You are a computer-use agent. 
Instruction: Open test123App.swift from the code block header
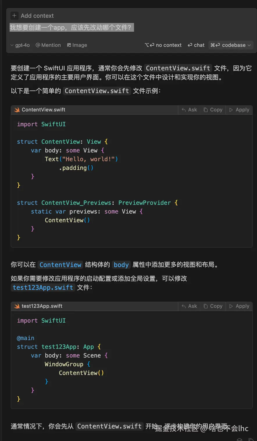tap(42, 306)
